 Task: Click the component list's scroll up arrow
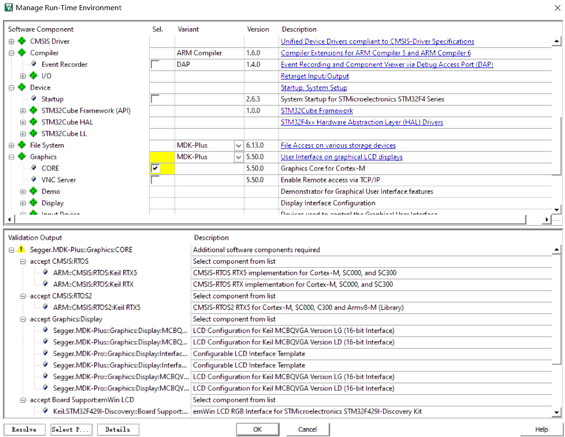pyautogui.click(x=556, y=42)
